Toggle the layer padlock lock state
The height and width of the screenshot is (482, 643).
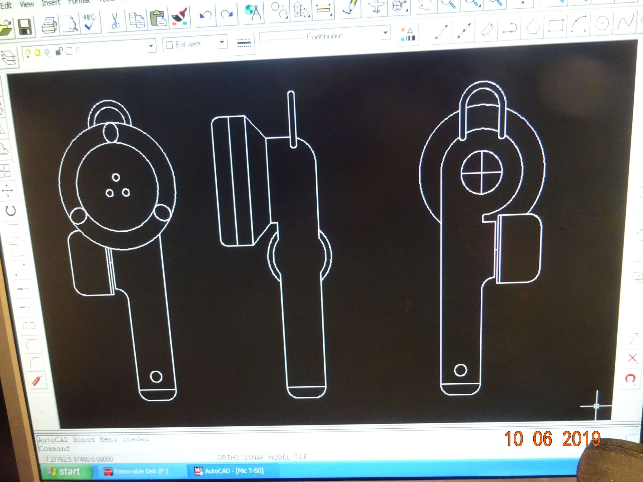[x=59, y=51]
